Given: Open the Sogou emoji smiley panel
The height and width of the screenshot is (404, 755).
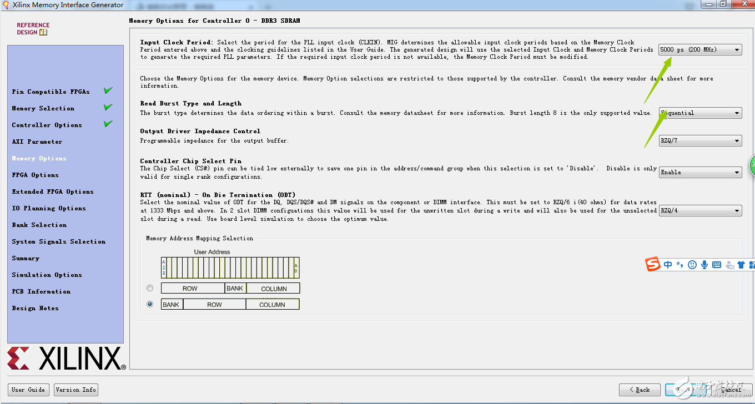Looking at the screenshot, I should 692,265.
